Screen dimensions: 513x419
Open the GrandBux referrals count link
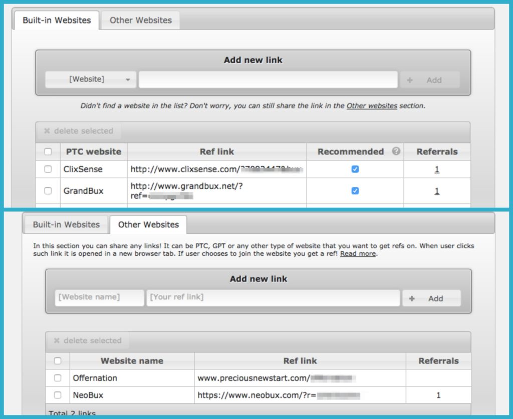click(x=437, y=191)
